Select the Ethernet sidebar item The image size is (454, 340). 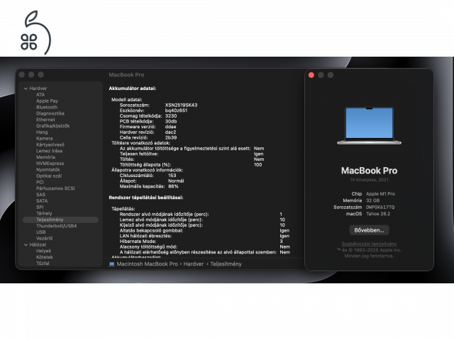click(45, 120)
